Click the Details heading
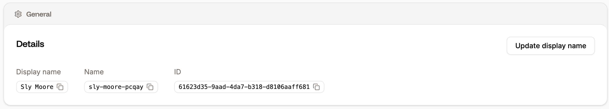 click(x=30, y=44)
